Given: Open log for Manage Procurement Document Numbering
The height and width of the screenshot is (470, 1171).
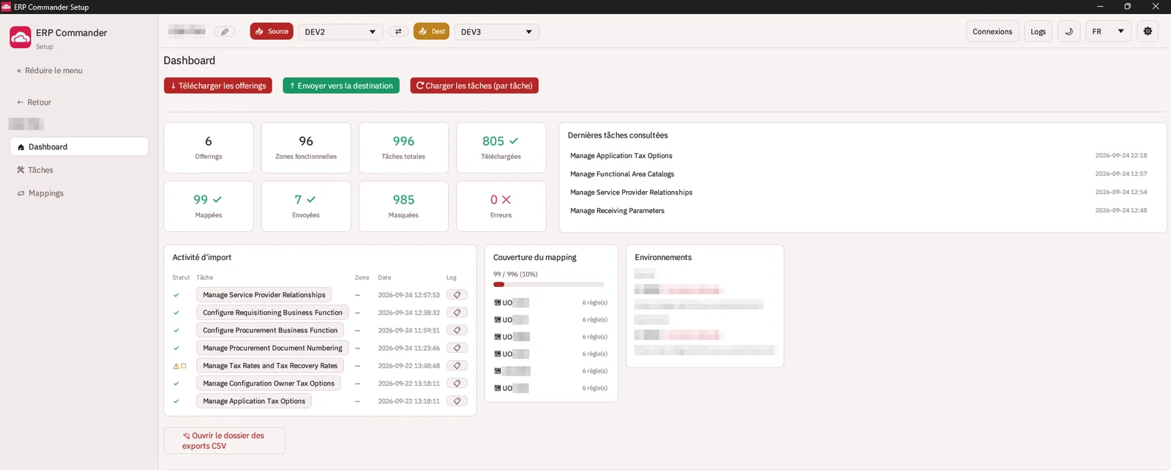Looking at the screenshot, I should 457,348.
